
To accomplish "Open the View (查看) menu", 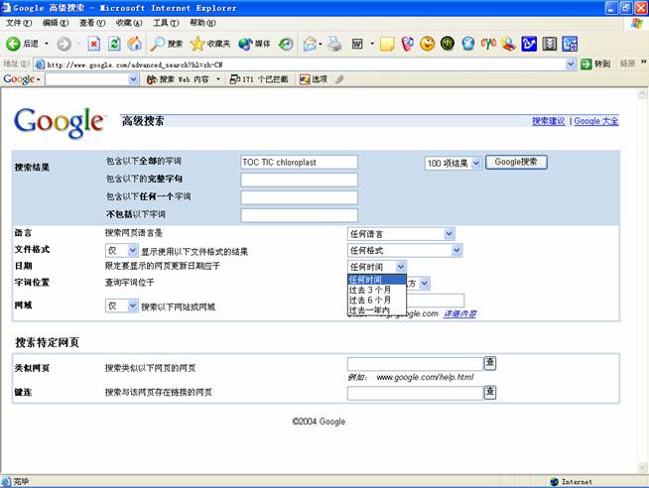I will point(92,23).
